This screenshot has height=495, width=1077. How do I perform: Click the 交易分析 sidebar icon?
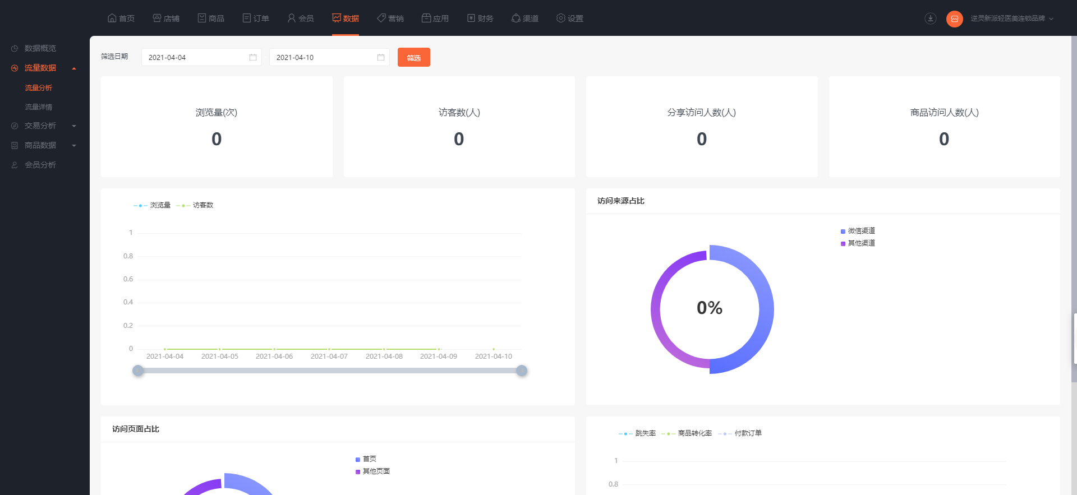[15, 126]
